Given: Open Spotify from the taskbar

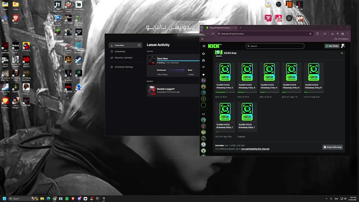Looking at the screenshot, I should coord(67,199).
